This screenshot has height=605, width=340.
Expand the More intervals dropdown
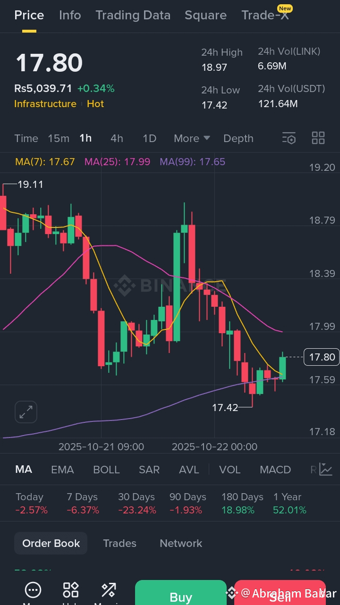(192, 138)
